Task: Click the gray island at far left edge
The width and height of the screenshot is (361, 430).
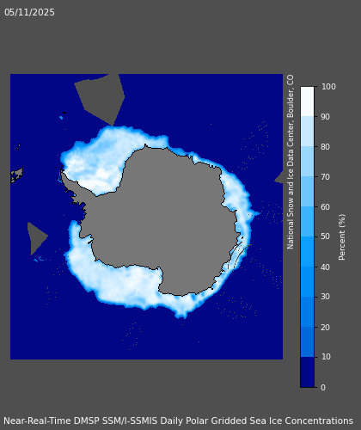Action: pyautogui.click(x=16, y=175)
